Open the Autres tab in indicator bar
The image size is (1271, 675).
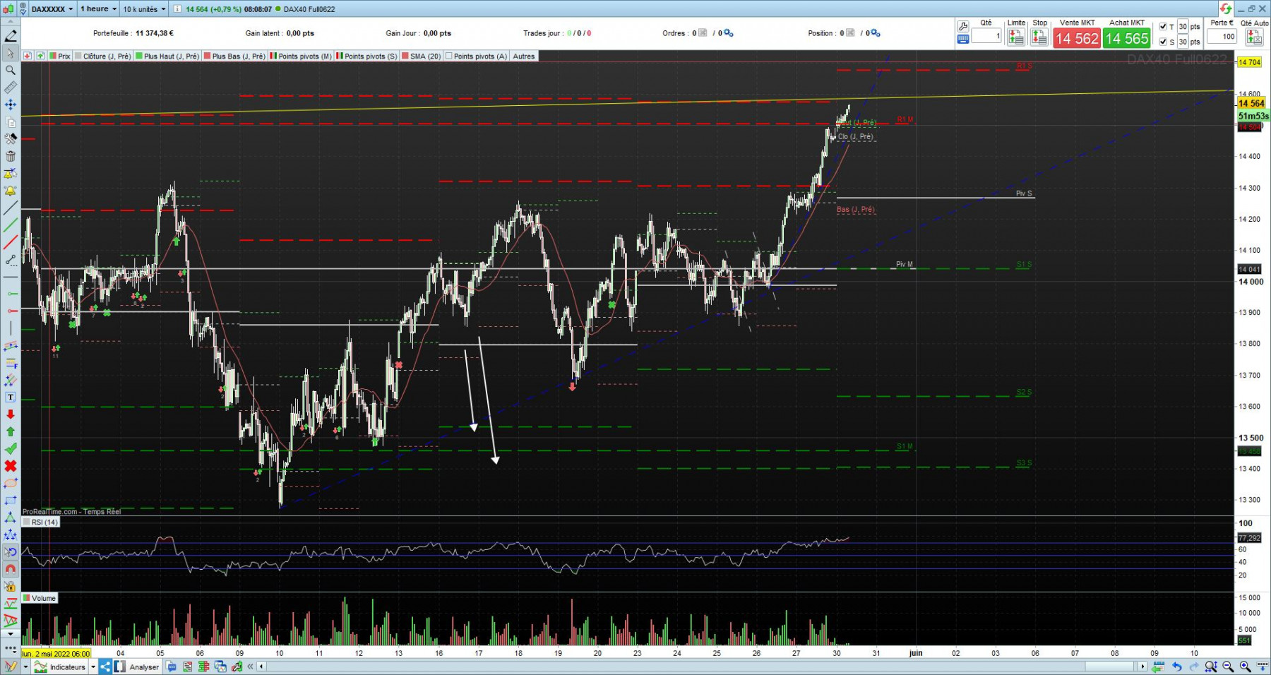click(x=524, y=56)
